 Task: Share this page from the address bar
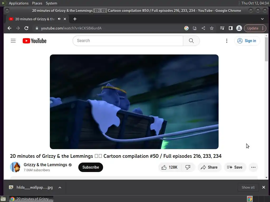(203, 28)
